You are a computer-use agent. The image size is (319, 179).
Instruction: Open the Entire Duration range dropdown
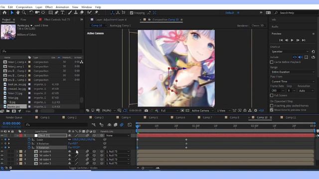point(293,72)
